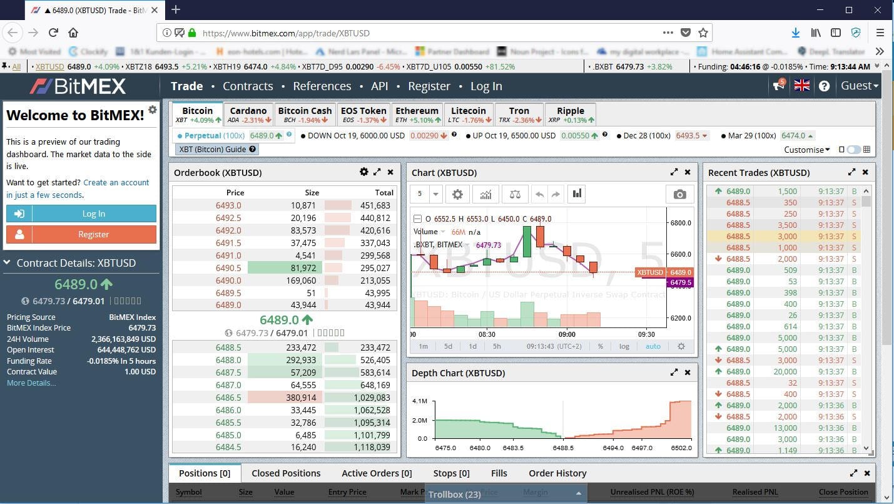Reload the page
Viewport: 894px width, 504px height.
[x=54, y=33]
